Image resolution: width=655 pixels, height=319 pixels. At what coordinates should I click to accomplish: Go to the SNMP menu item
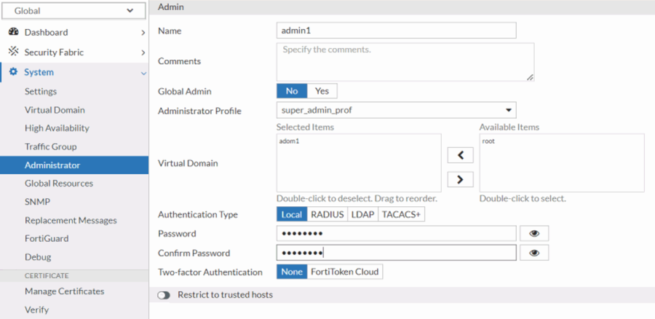[x=37, y=202]
